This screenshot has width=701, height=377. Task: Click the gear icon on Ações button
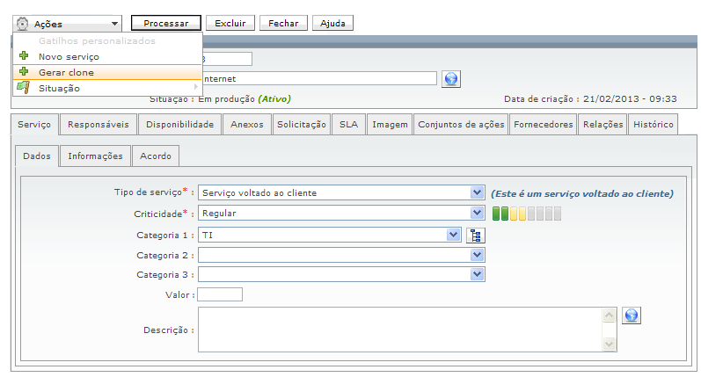click(x=24, y=24)
